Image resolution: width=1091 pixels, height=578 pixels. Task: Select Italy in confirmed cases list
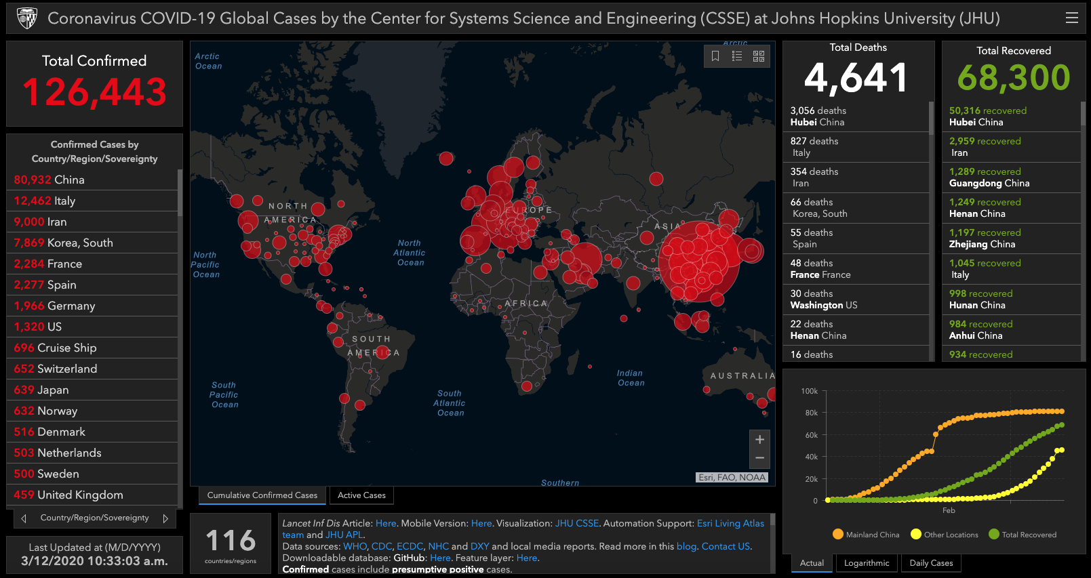[x=92, y=201]
